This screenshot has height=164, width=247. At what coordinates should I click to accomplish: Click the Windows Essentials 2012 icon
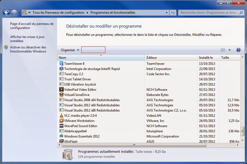pos(61,136)
